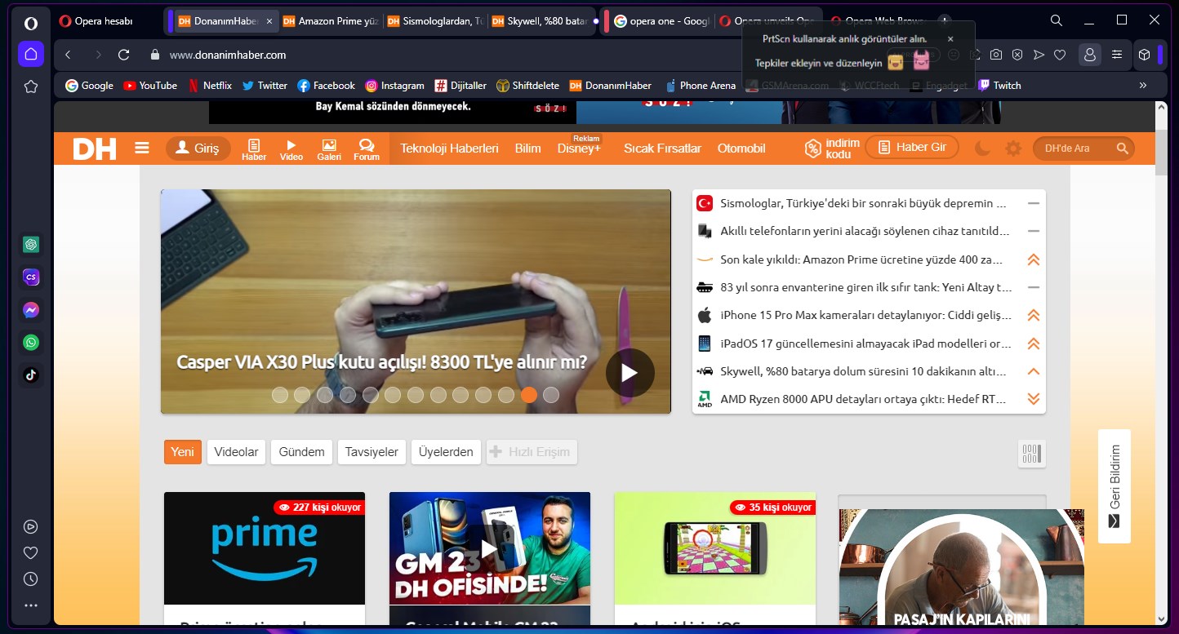
Task: Go back to previous page
Action: click(x=69, y=55)
